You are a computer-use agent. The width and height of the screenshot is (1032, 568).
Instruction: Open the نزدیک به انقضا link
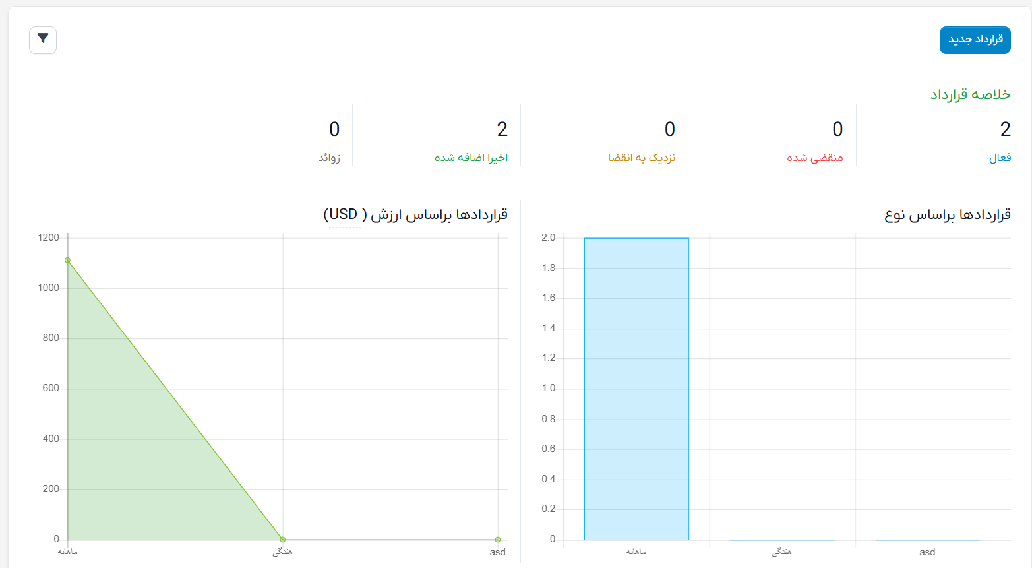click(x=642, y=158)
